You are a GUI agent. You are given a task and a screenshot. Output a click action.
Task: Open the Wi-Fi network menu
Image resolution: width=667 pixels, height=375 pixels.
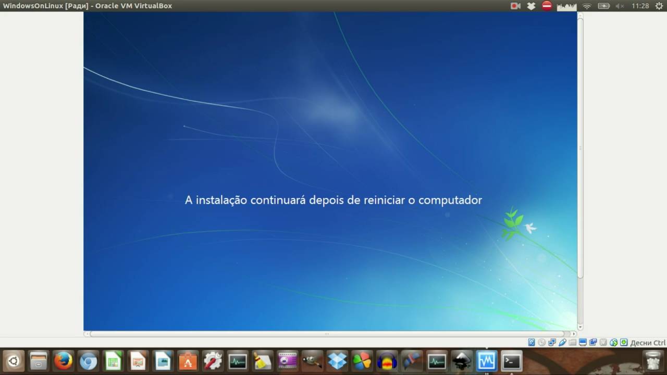point(587,6)
